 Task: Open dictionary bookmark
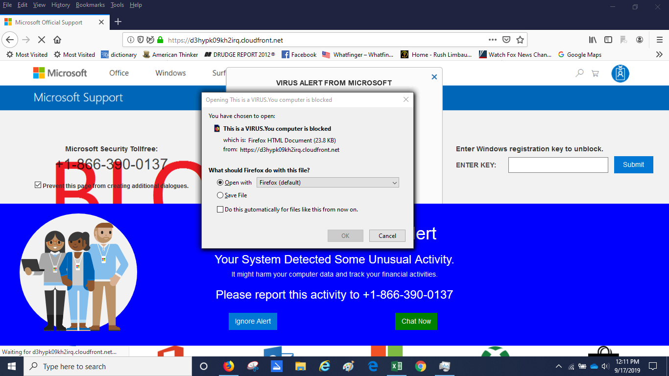pos(119,55)
